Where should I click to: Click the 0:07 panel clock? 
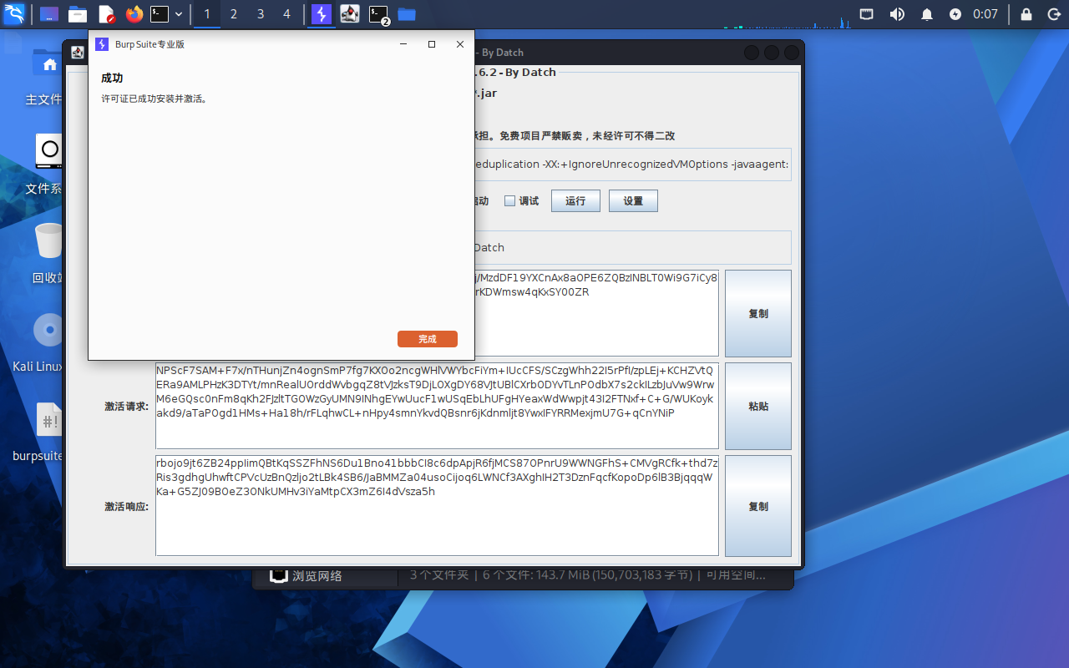(x=985, y=14)
